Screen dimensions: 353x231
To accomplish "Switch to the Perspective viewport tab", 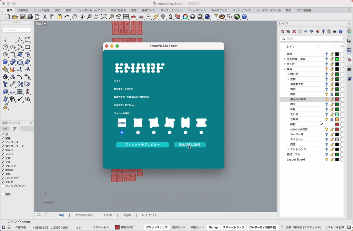I will [x=84, y=215].
